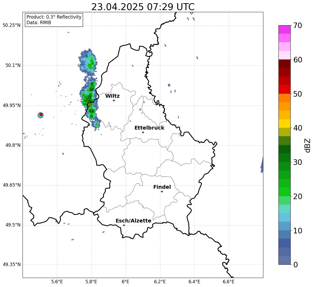Click the 6.6°E longitude tick label
The image size is (314, 287).
(229, 282)
